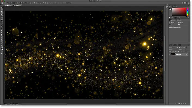Select the Brush tool
The width and height of the screenshot is (192, 108).
coord(2,21)
